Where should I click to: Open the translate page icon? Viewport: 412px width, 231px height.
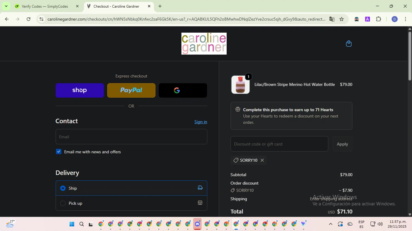(x=332, y=19)
